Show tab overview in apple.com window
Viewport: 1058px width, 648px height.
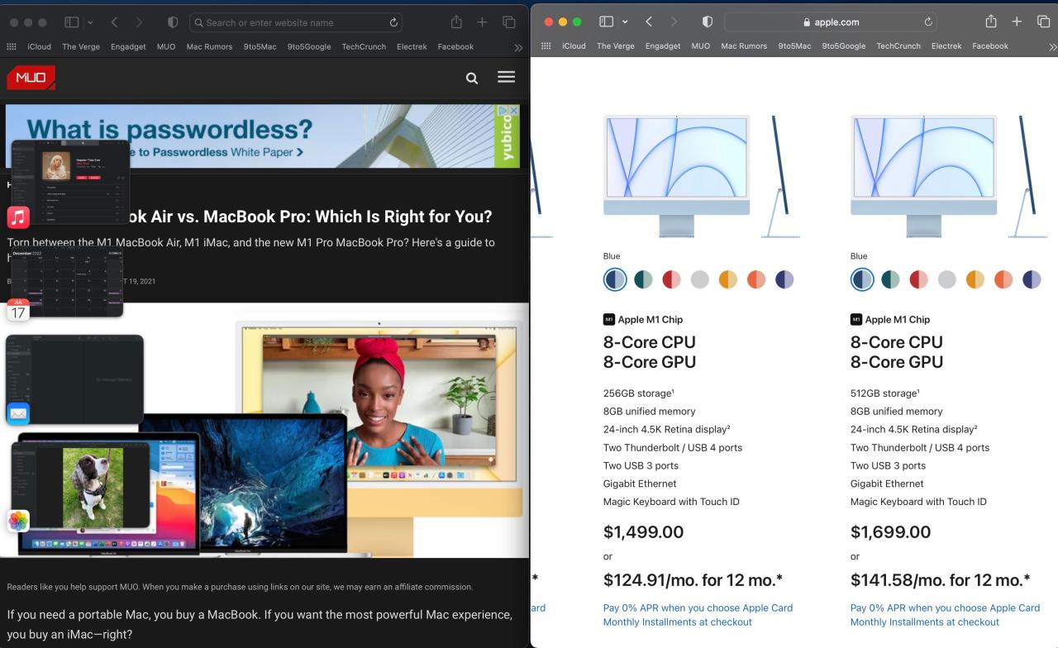click(1043, 21)
